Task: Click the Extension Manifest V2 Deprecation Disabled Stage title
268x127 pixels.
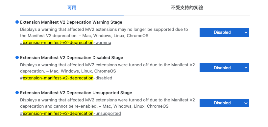Action: tap(71, 58)
